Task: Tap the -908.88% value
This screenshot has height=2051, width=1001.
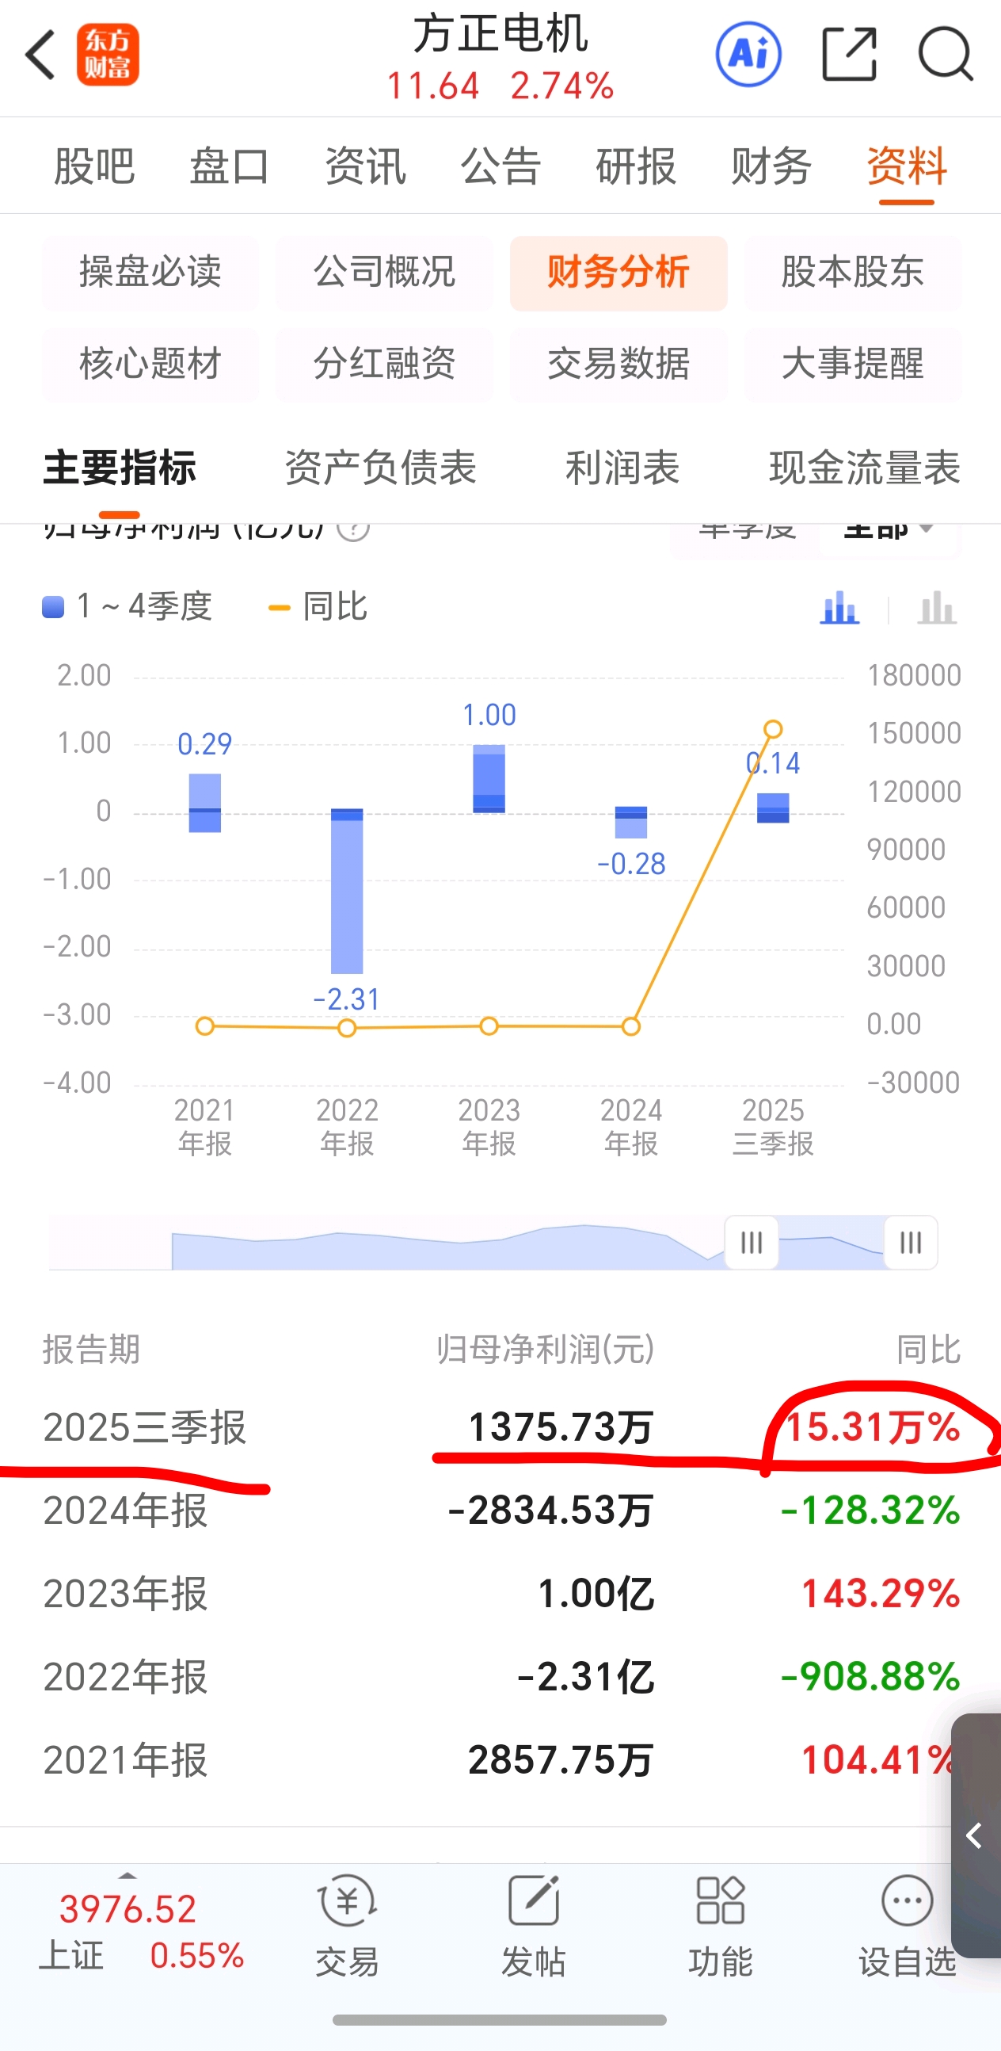Action: click(x=870, y=1676)
